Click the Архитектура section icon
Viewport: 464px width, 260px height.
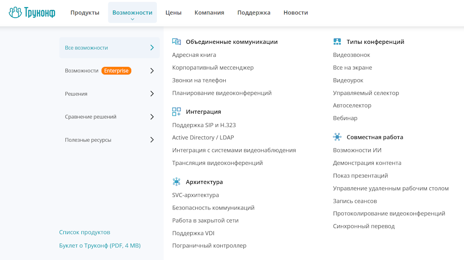[x=177, y=181]
